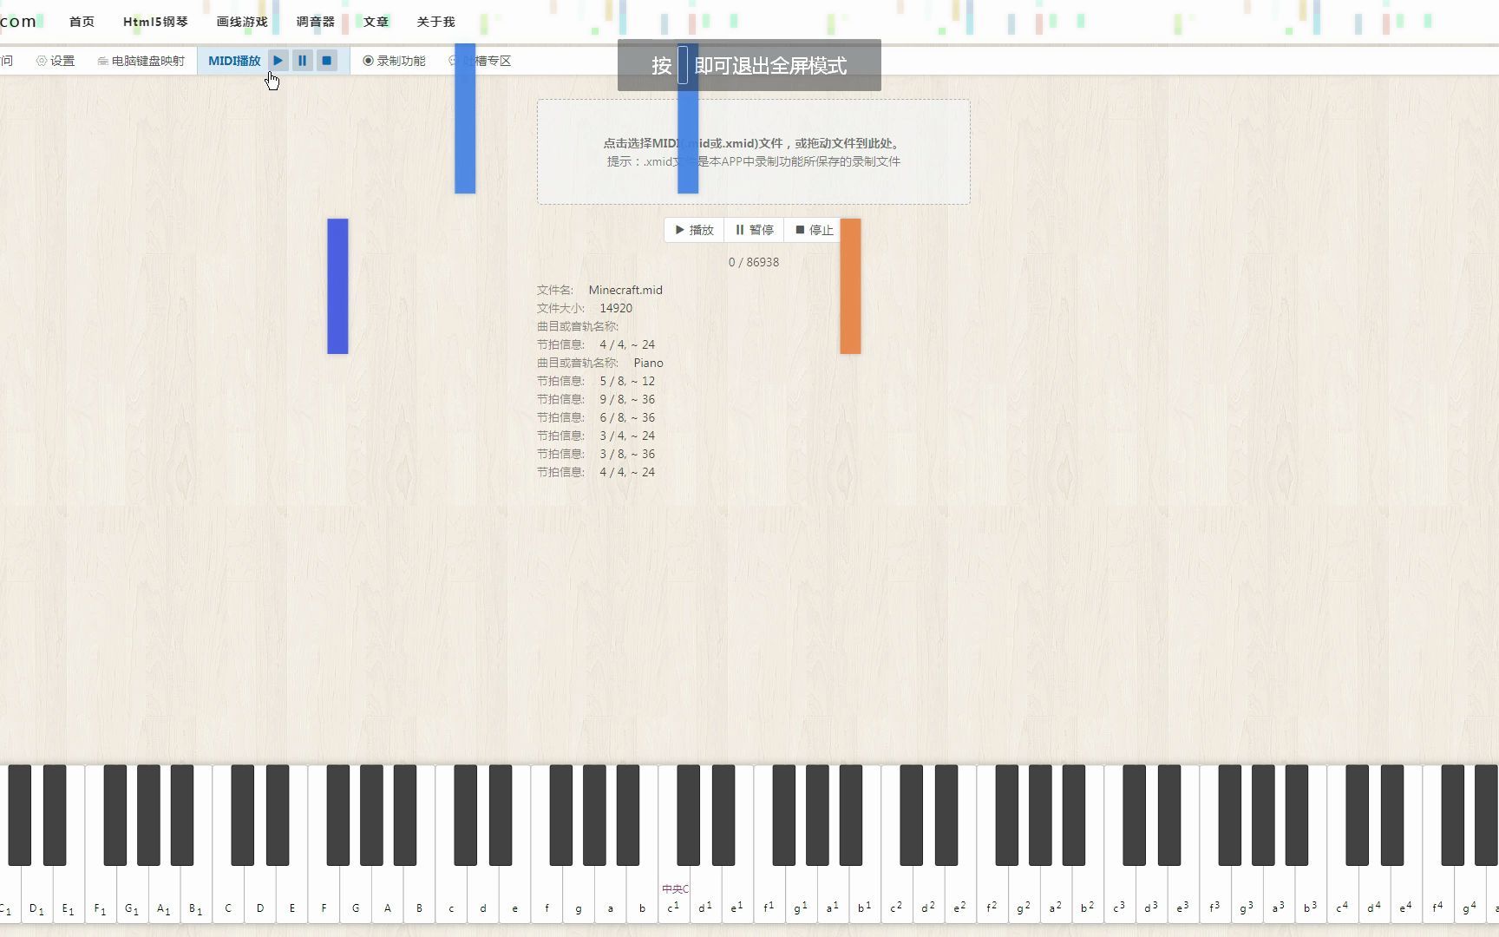Play the white key labeled c4
Screen dimensions: 1499x937
[x=1342, y=894]
